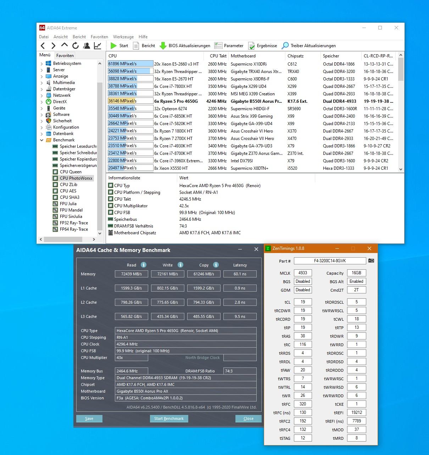Click BIOS Aktualisierungen toolbar button

point(185,46)
